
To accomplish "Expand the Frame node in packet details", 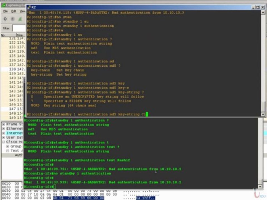I will [4, 124].
